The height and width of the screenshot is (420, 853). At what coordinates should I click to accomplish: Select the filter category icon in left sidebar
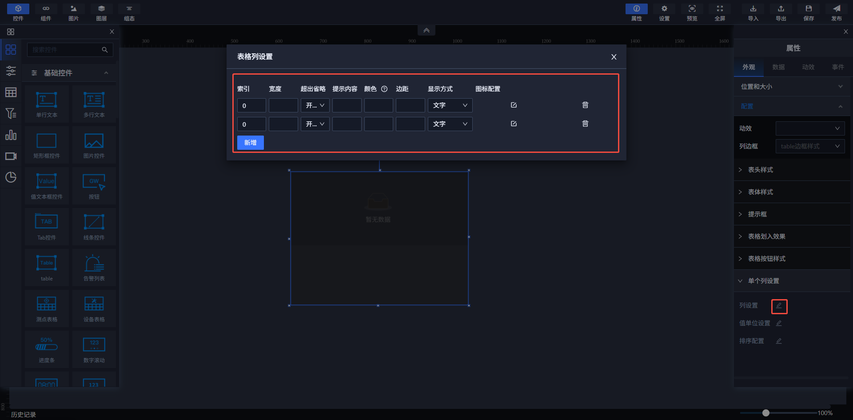(11, 113)
